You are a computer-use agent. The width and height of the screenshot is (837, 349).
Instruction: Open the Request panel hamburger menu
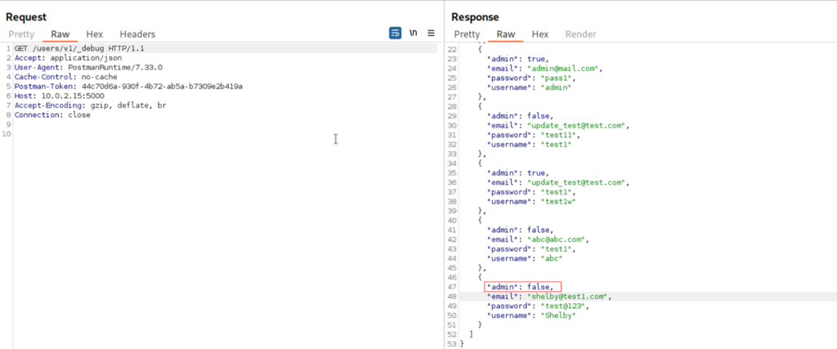431,33
